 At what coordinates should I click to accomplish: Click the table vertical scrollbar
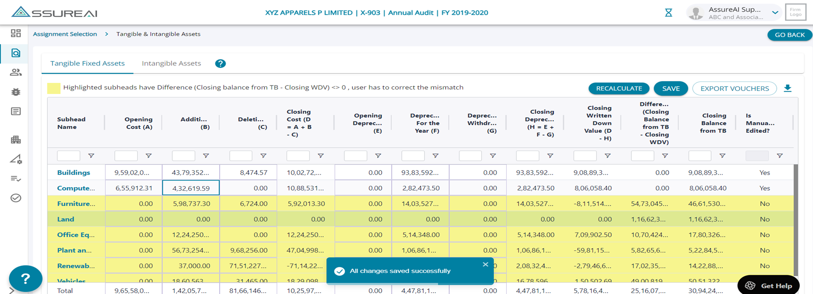[x=796, y=218]
